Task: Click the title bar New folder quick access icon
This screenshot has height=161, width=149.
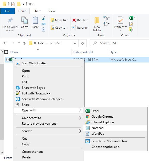Action: 19,4
